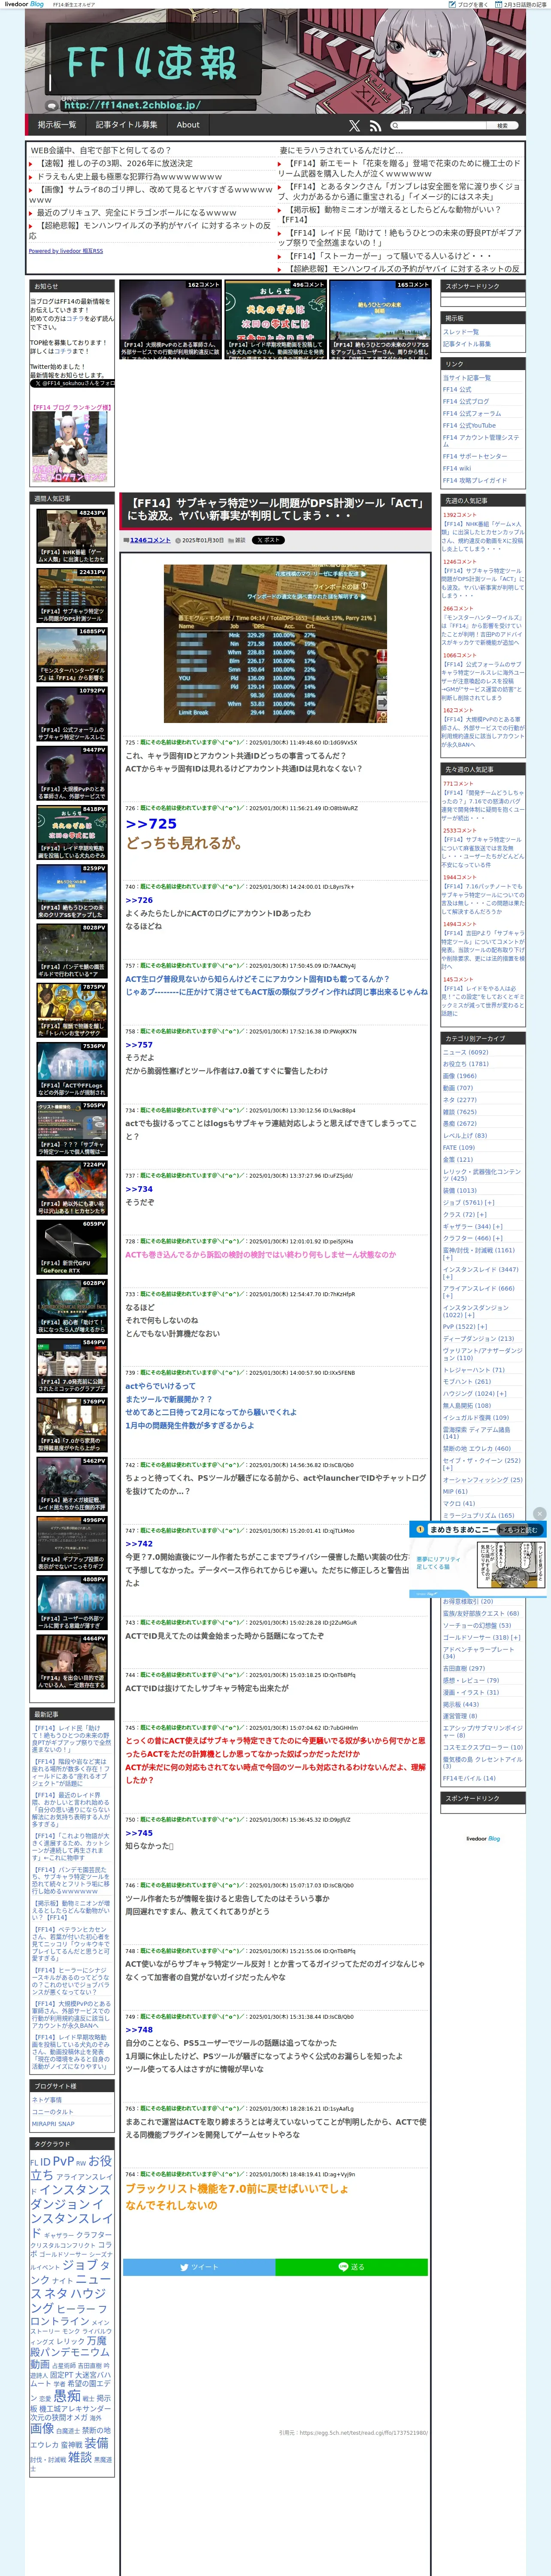551x2576 pixels.
Task: Open the 吉田直樹 (297) category
Action: pos(463,1668)
